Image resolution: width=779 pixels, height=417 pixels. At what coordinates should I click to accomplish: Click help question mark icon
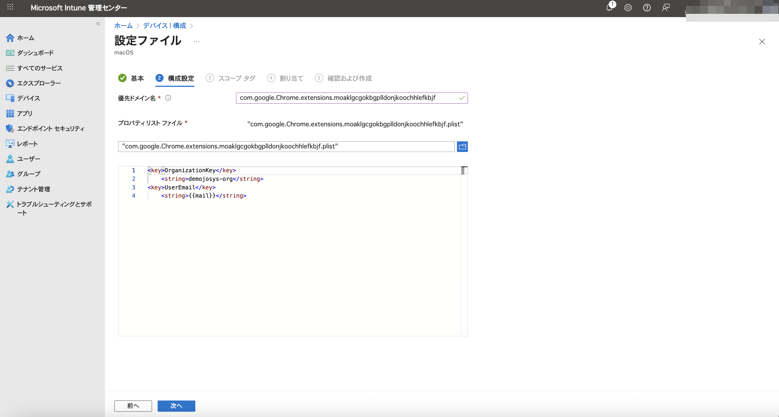click(x=647, y=8)
